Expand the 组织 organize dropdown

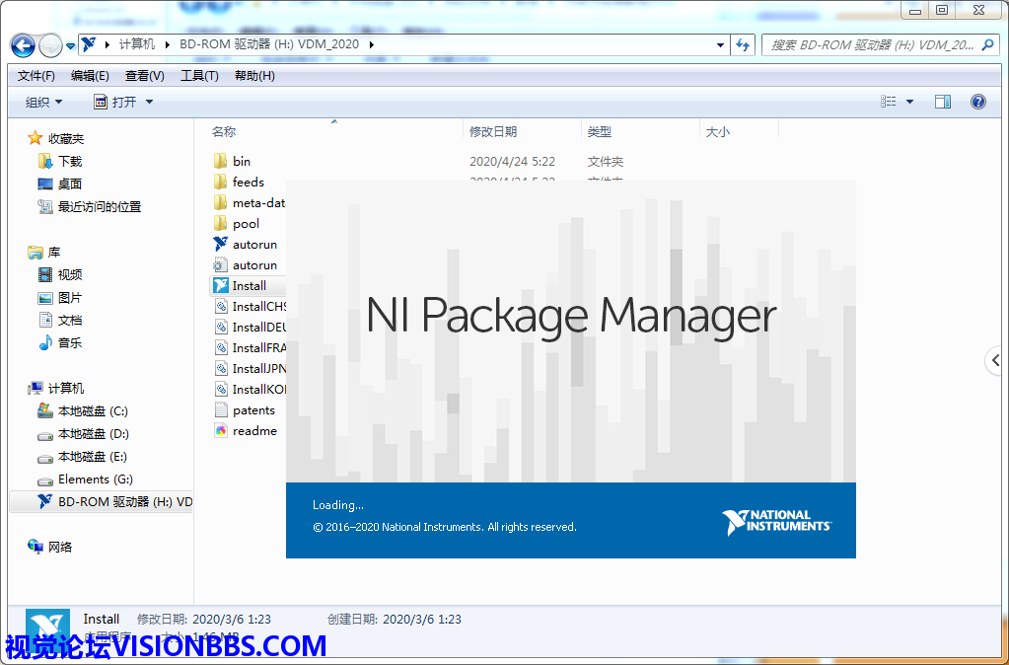pos(44,102)
